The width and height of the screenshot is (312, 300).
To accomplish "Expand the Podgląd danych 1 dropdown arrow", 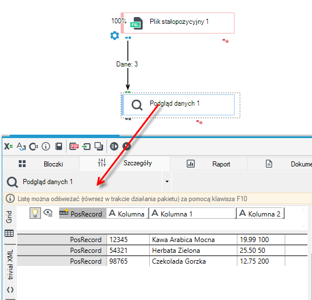I will click(x=167, y=181).
